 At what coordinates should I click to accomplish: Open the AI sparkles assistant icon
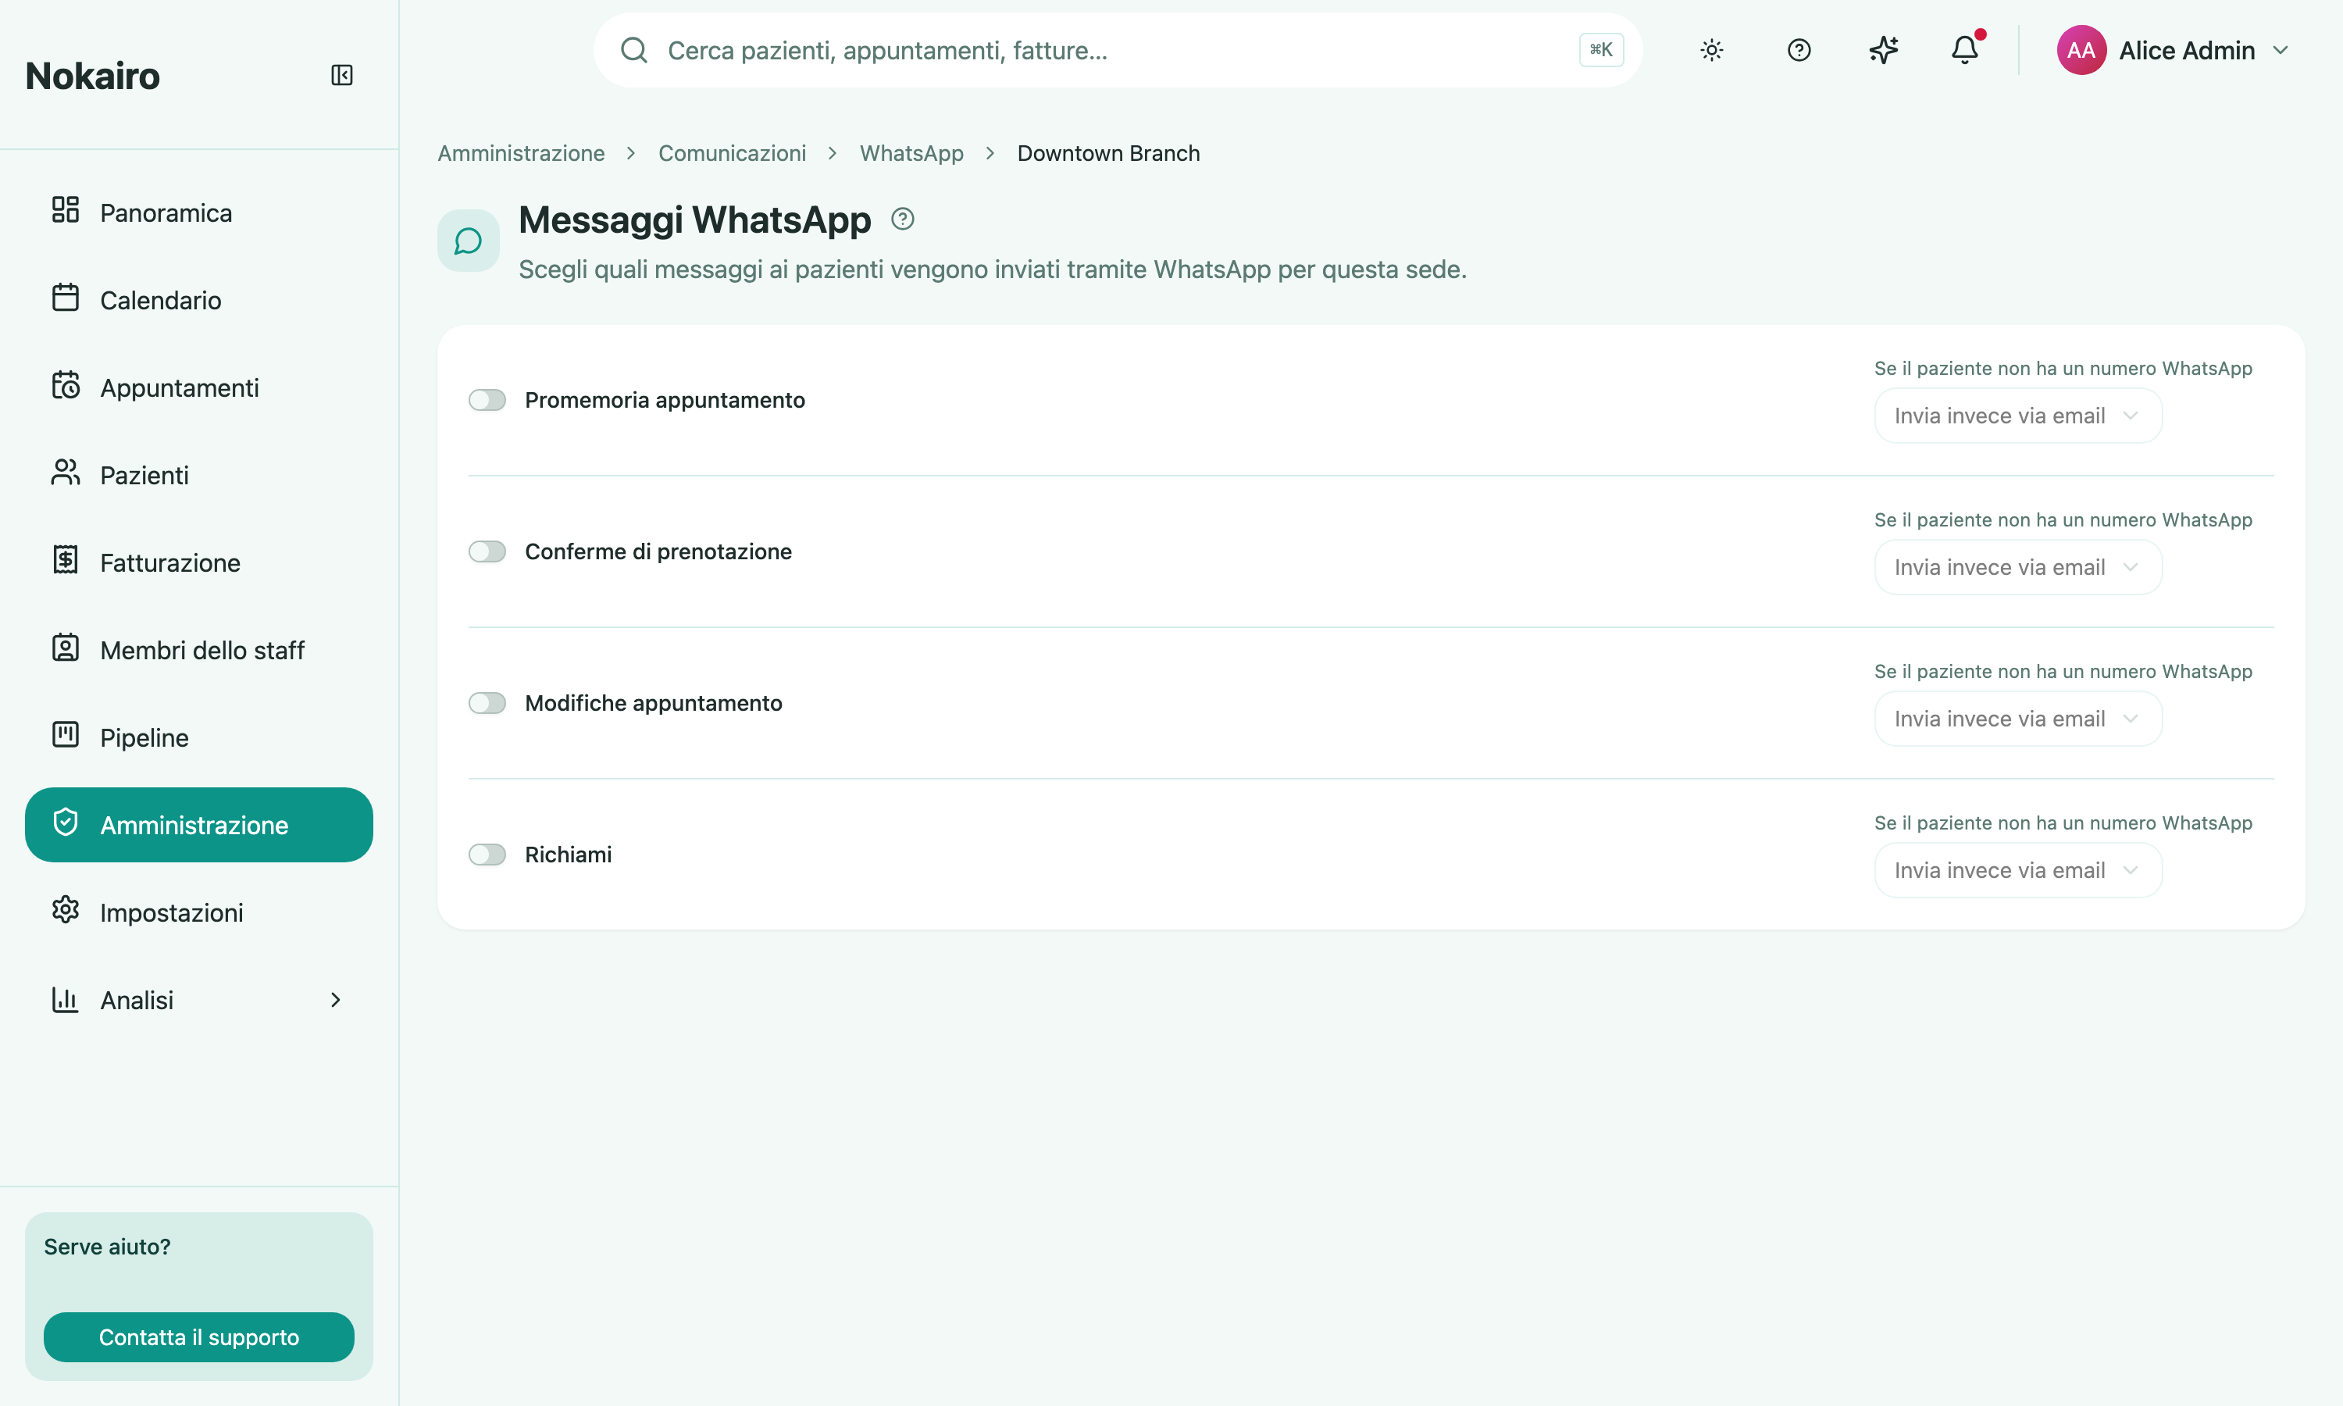click(x=1883, y=50)
